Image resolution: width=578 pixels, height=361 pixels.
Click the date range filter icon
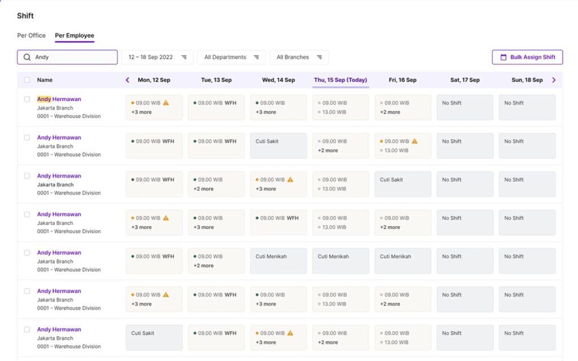pyautogui.click(x=184, y=58)
